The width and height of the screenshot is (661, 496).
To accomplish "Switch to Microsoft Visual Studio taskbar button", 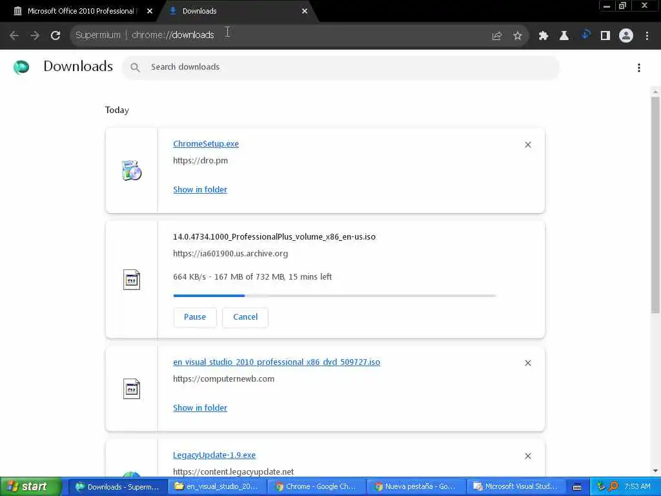I will 515,487.
